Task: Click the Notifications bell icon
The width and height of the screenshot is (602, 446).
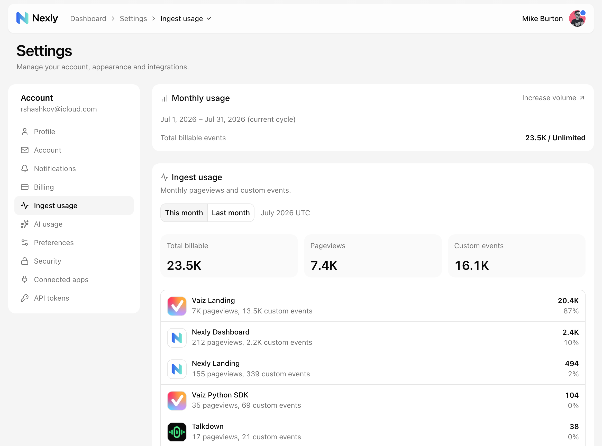Action: point(25,169)
